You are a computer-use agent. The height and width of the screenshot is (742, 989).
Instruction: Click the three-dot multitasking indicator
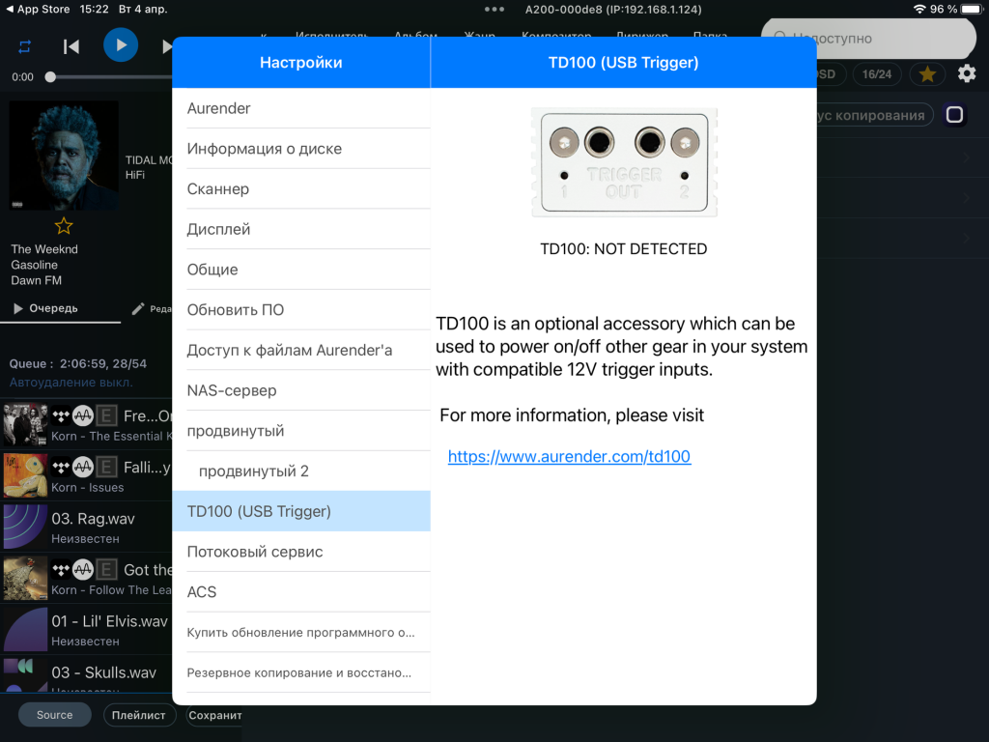pyautogui.click(x=494, y=10)
